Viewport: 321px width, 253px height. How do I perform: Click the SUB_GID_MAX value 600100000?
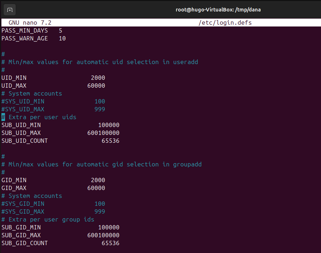tap(103, 235)
